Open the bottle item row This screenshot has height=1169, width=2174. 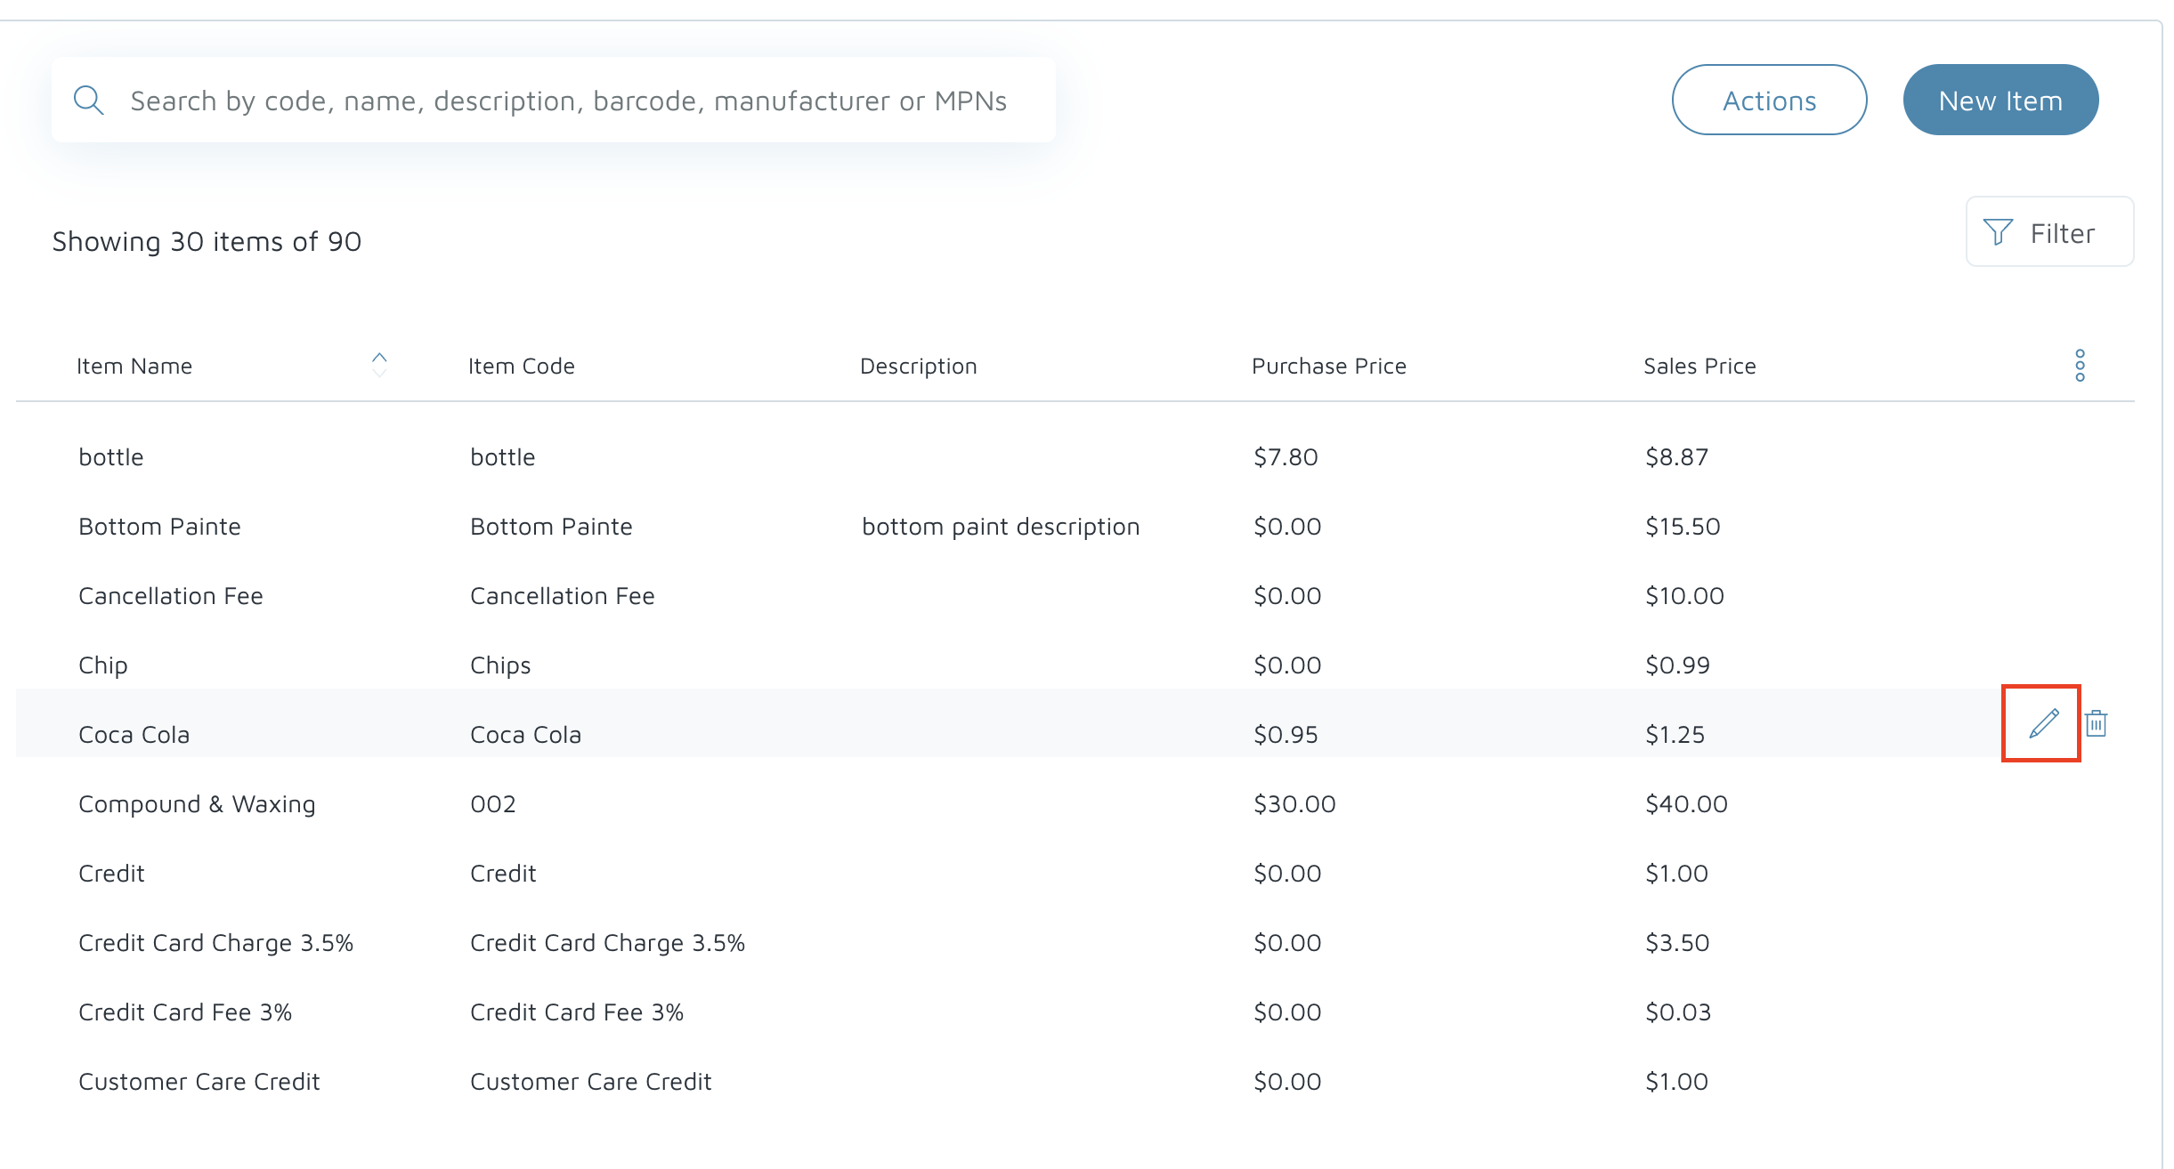point(111,457)
